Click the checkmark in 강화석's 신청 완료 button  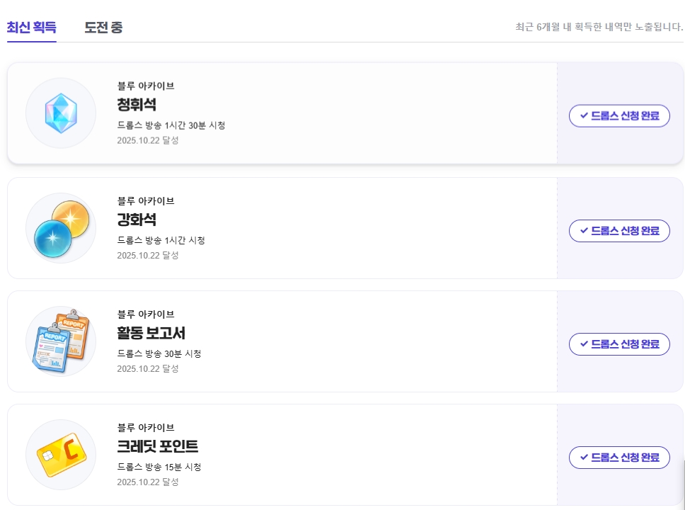584,230
